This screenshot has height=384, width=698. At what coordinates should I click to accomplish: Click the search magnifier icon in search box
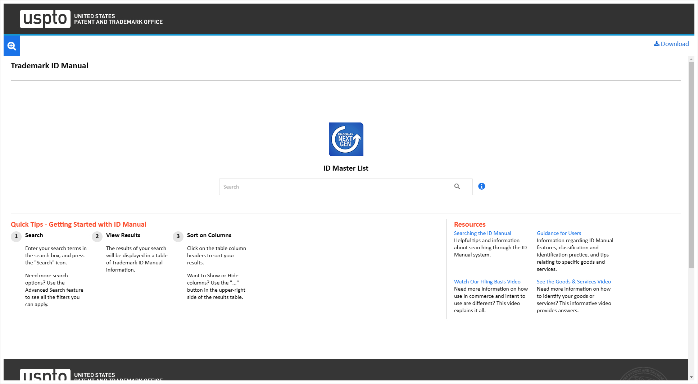point(457,186)
